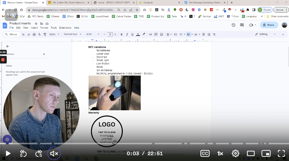Open checklist options
The image size is (289, 161).
tap(182, 34)
